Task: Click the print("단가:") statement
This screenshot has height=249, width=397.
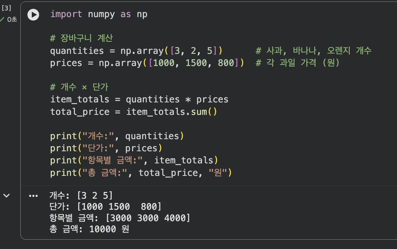Action: point(106,148)
